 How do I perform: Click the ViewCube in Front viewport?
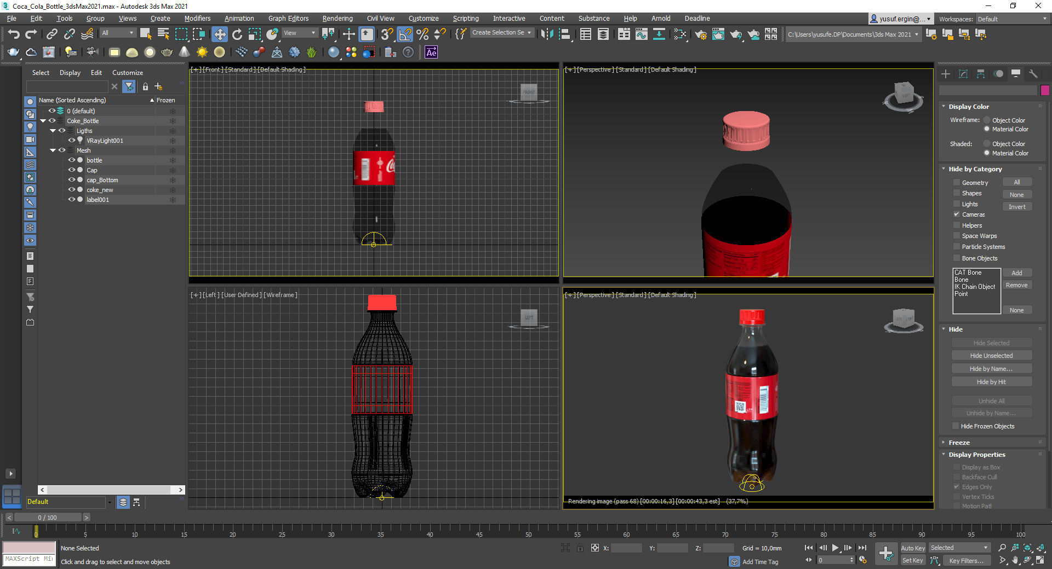[x=529, y=92]
